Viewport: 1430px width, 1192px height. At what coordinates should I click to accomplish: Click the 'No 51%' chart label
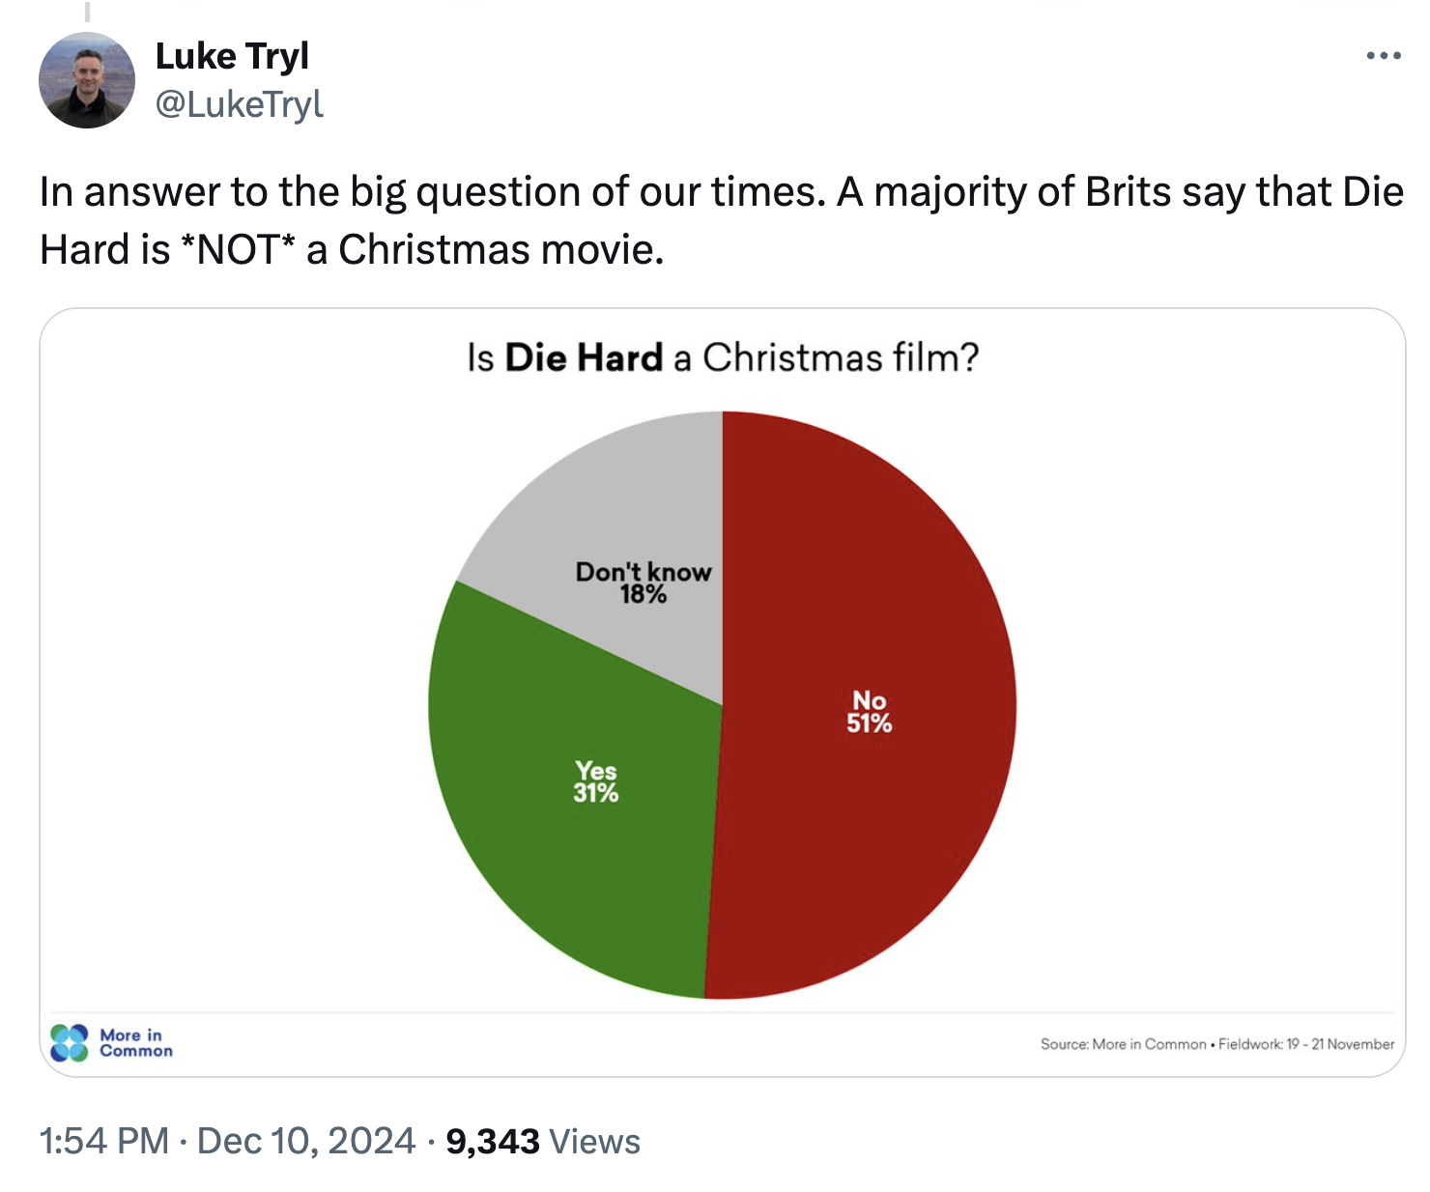tap(869, 712)
